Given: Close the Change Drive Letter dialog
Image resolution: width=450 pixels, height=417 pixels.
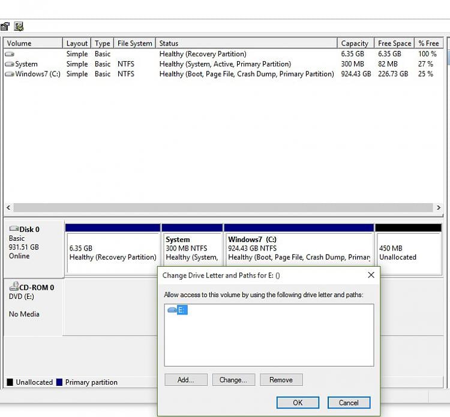Looking at the screenshot, I should 371,275.
